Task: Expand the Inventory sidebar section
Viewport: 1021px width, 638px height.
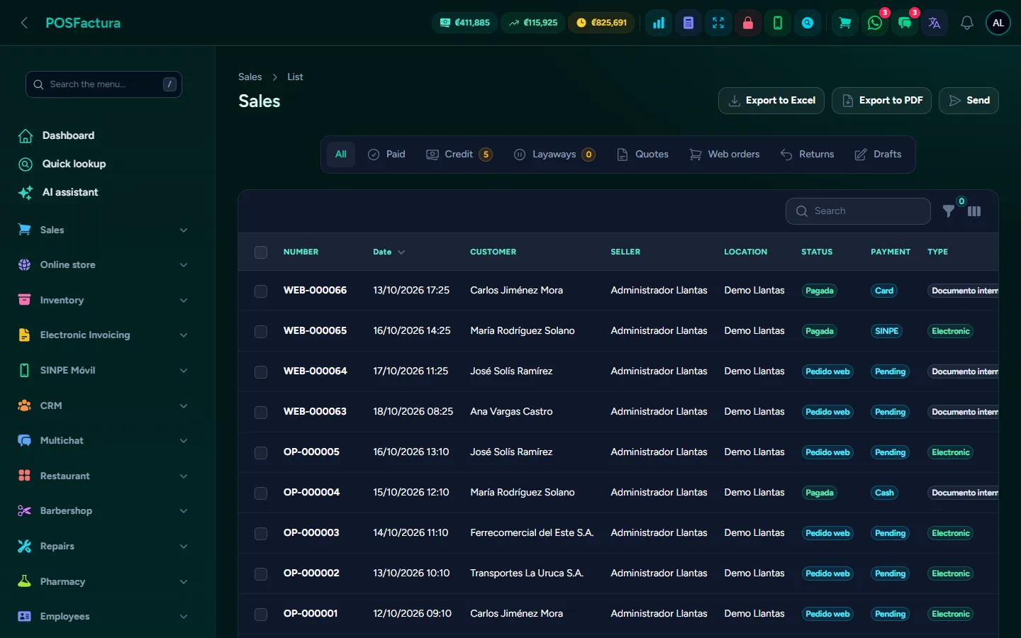Action: coord(105,300)
